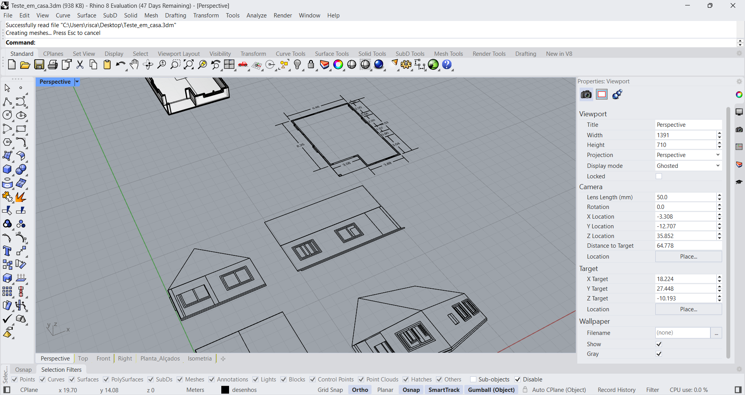
Task: Click the Pan view hand icon
Action: [134, 65]
